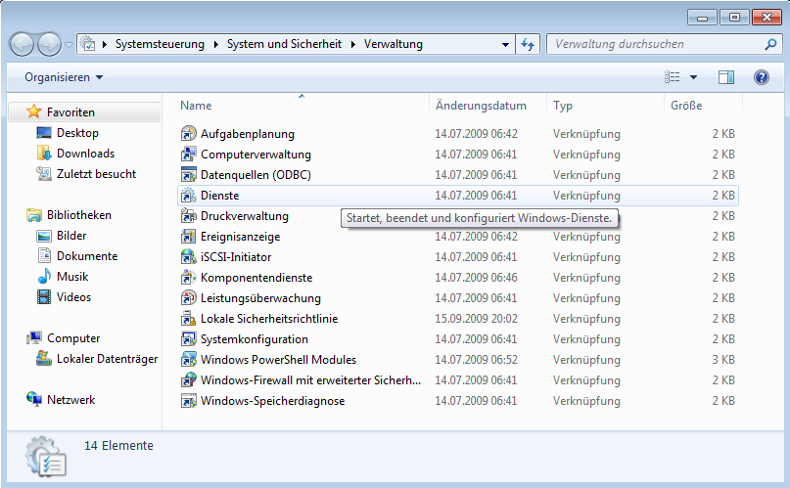790x488 pixels.
Task: Click System und Sicherheit breadcrumb
Action: point(285,44)
